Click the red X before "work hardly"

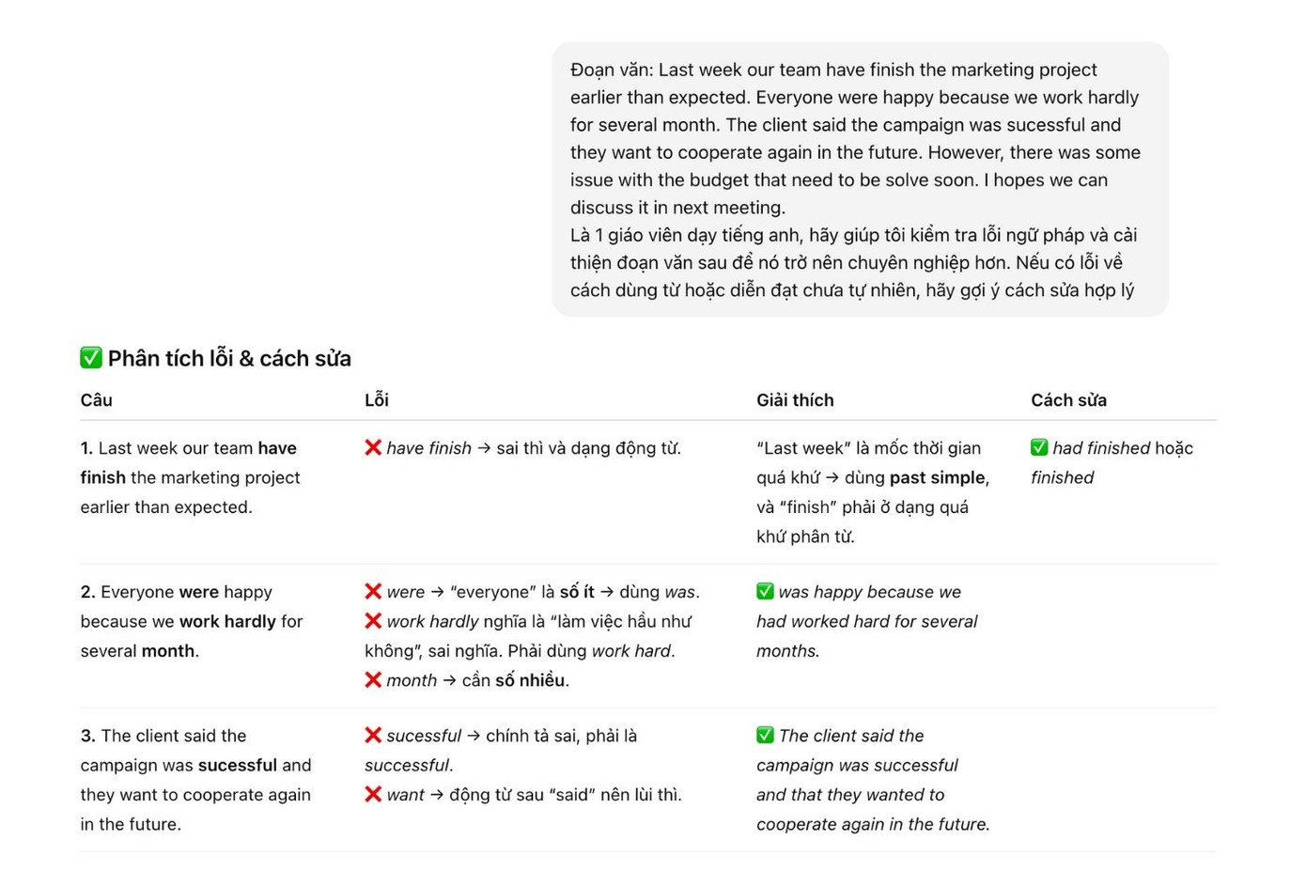(x=373, y=621)
